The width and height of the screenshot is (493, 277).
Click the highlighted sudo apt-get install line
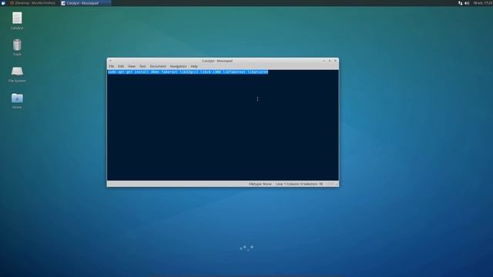[188, 72]
